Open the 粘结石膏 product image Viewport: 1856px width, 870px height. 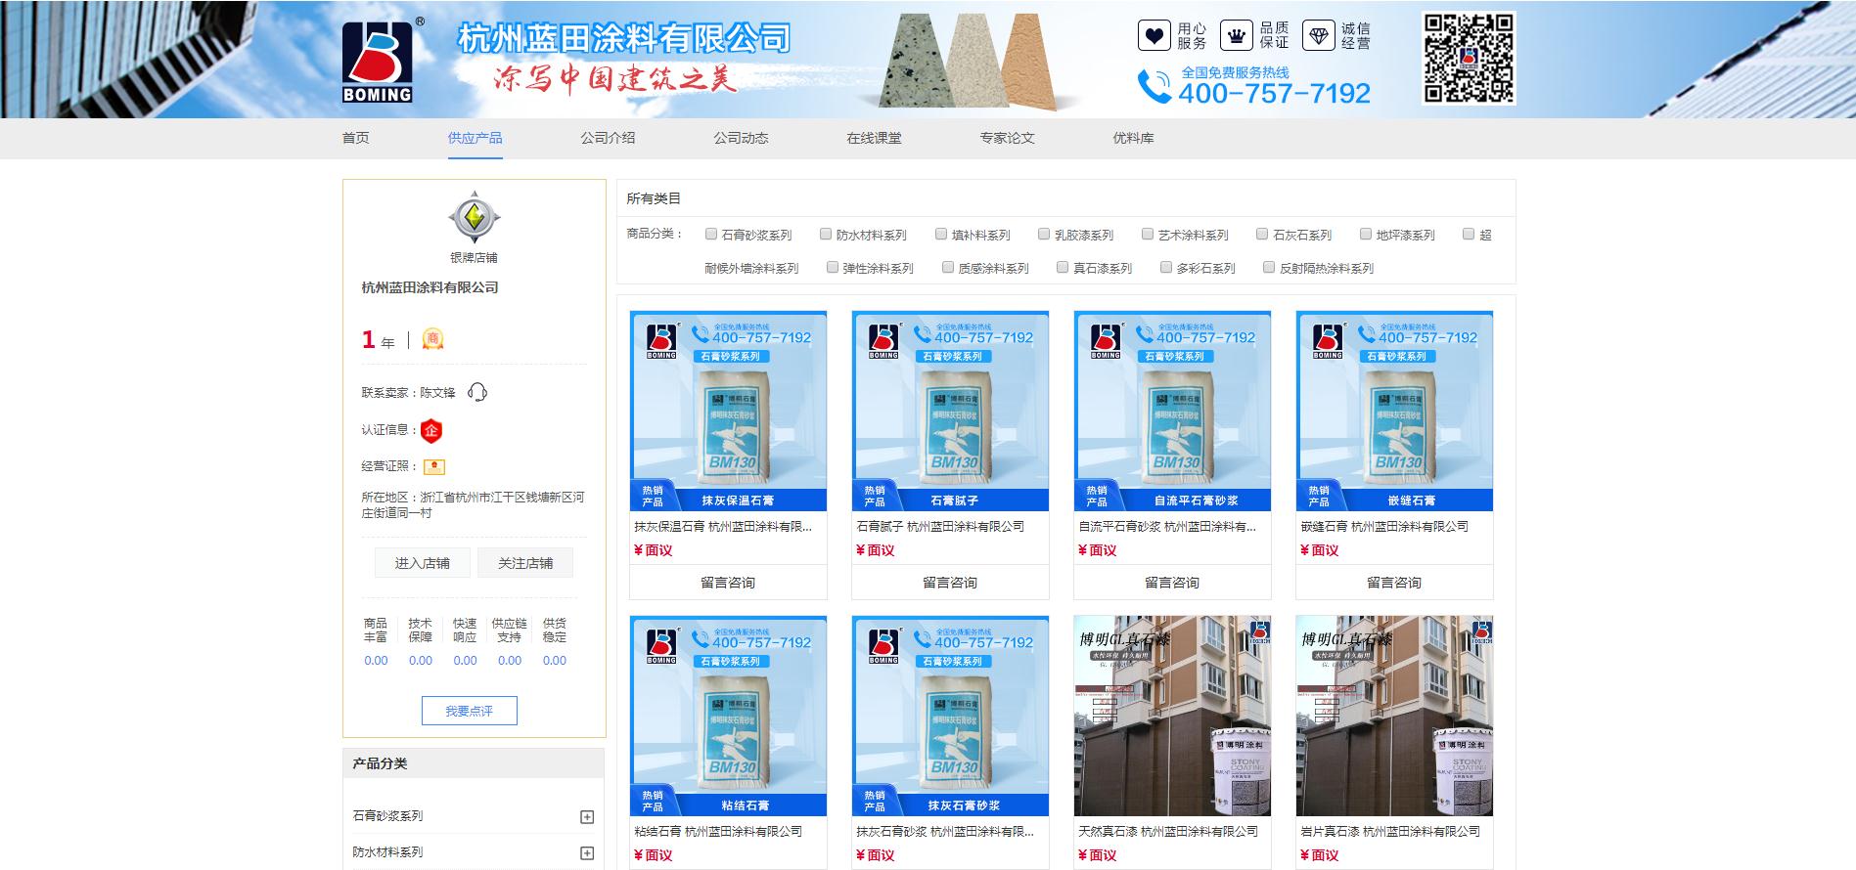point(728,717)
